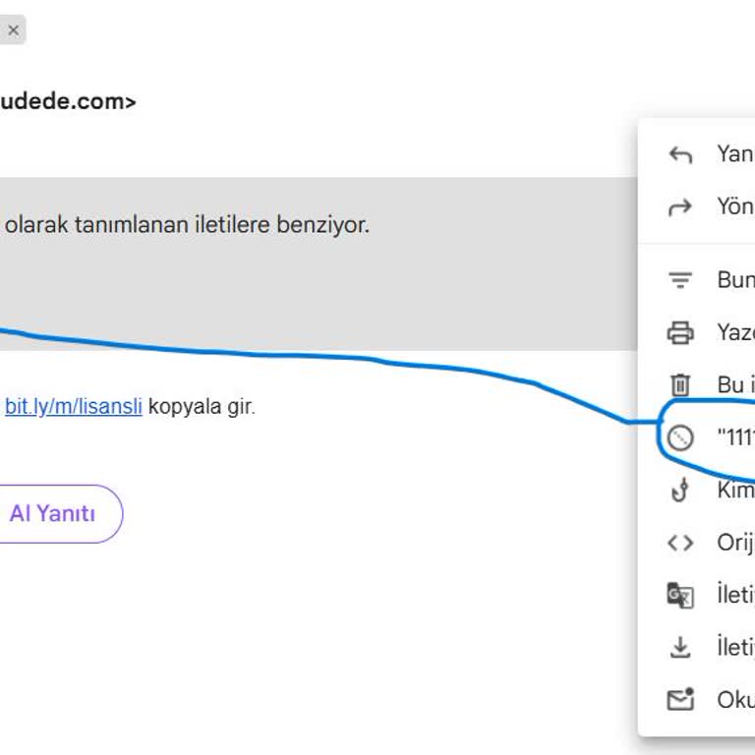Select the "Yön..." forward menu entry

pyautogui.click(x=696, y=207)
